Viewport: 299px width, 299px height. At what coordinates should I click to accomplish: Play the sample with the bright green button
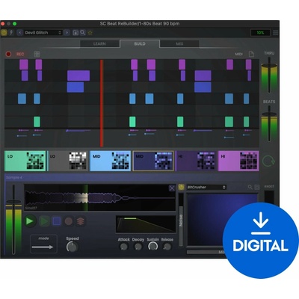30,221
